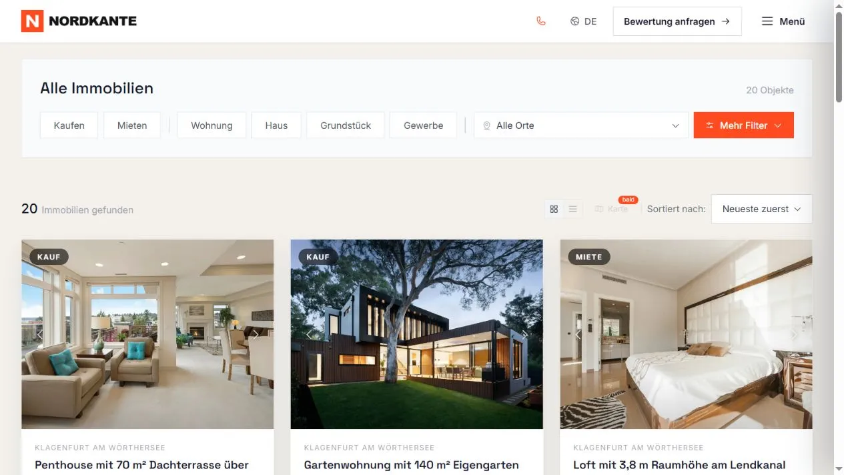844x475 pixels.
Task: Switch to grid view layout
Action: [554, 209]
